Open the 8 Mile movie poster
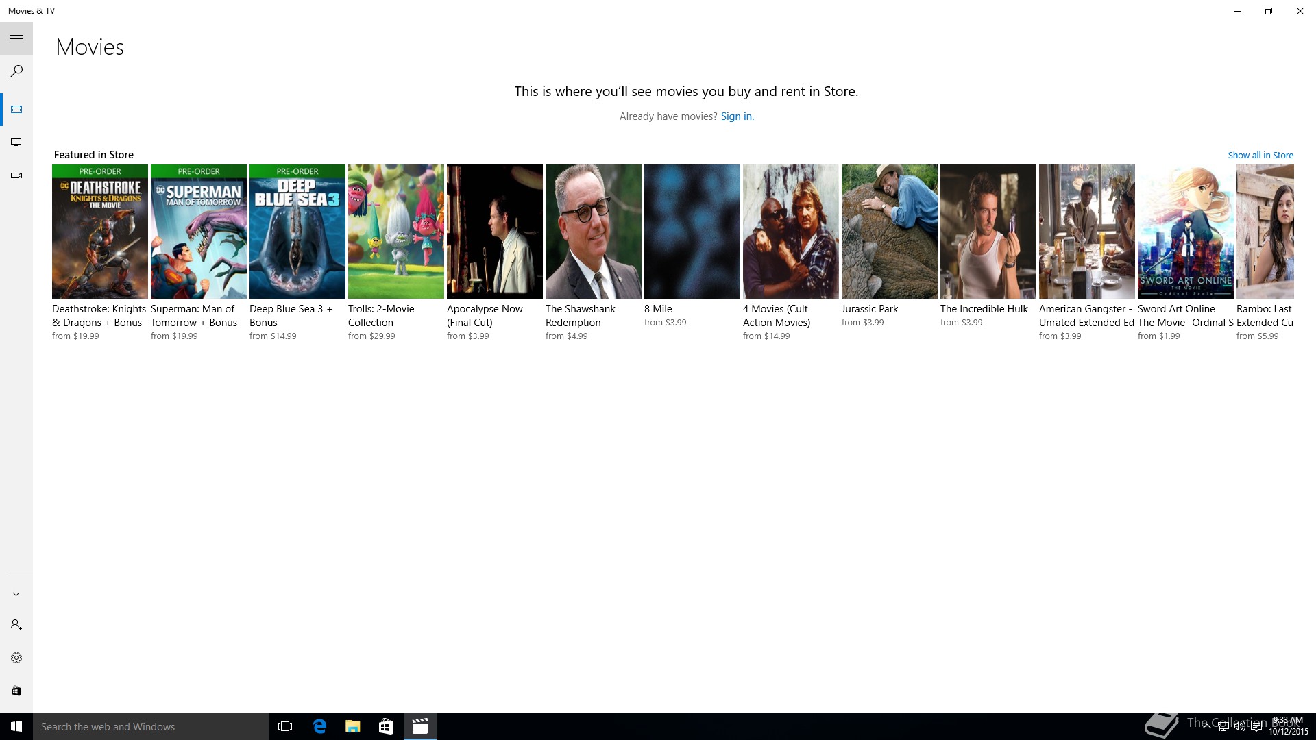 [x=692, y=232]
